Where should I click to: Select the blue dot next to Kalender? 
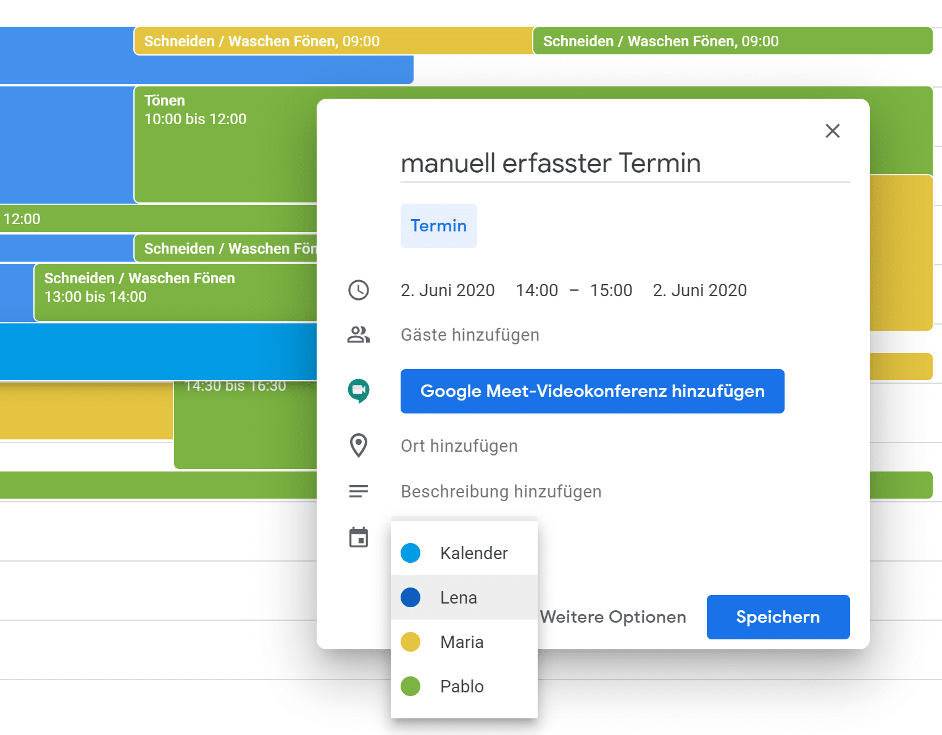410,553
